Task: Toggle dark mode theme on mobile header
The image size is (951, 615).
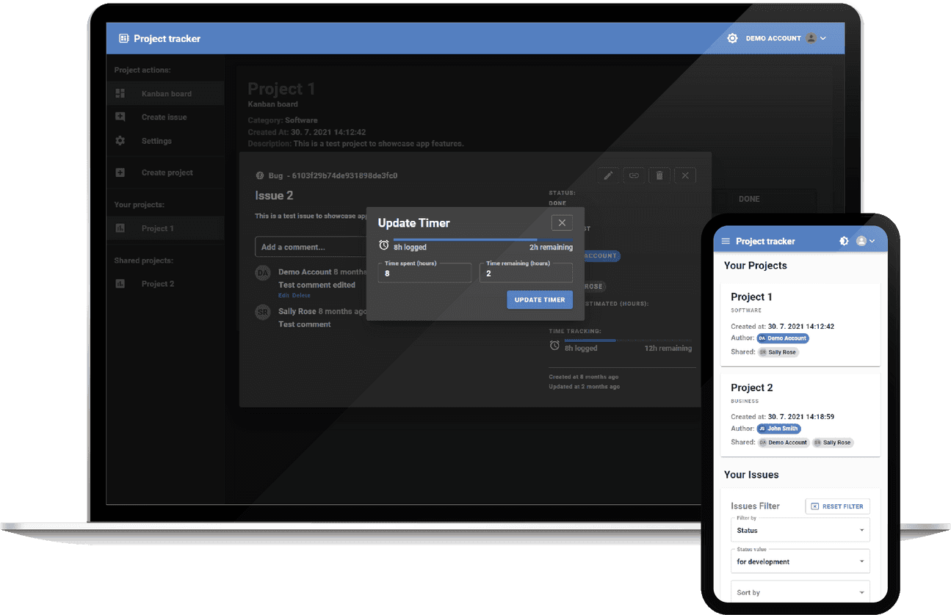Action: pos(844,241)
